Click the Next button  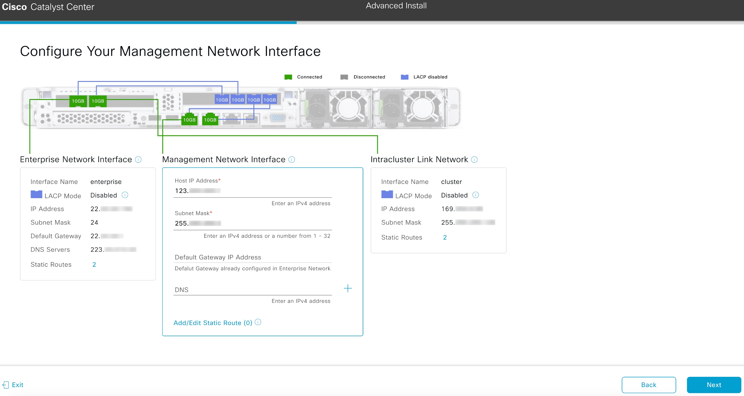[x=714, y=385]
